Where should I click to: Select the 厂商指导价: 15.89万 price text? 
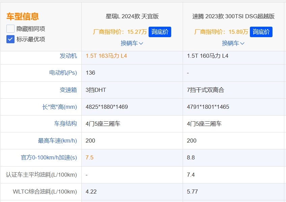(x=221, y=32)
